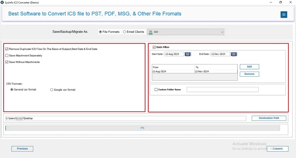Close the SysInfo ICS Converter window
Screen dimensions: 296x158
[291, 3]
